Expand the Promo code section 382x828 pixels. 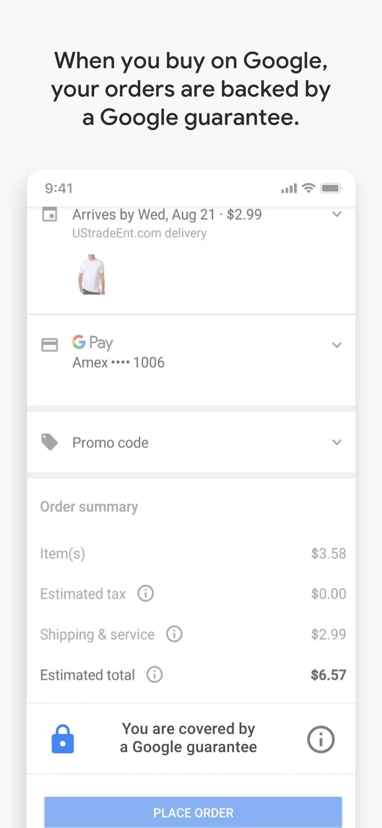(x=337, y=442)
